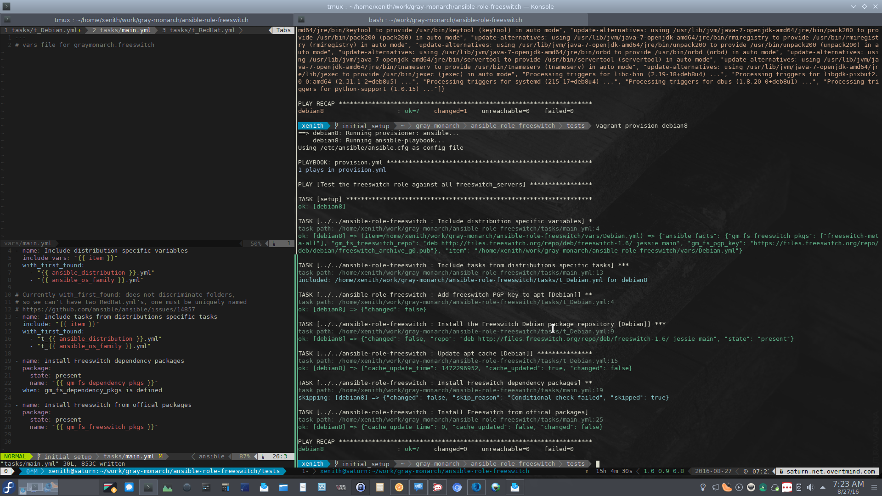882x496 pixels.
Task: Select vim tab tasks/main.yml
Action: [x=121, y=30]
